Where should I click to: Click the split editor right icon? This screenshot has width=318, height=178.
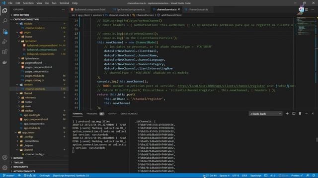307,9
